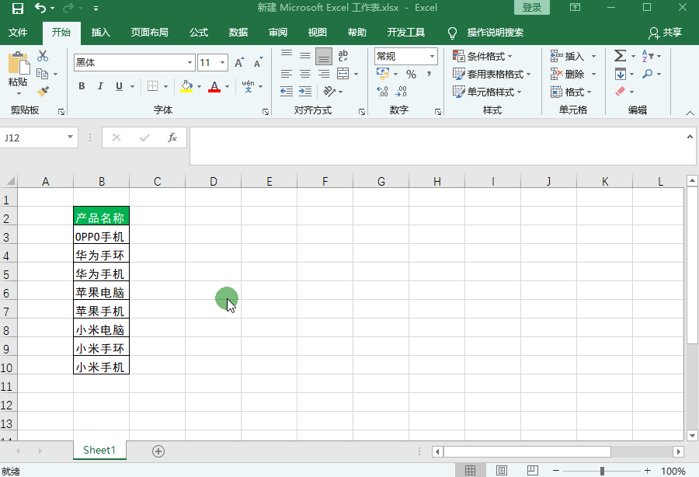The width and height of the screenshot is (699, 477).
Task: Click the AutoSum sigma icon
Action: [x=620, y=56]
